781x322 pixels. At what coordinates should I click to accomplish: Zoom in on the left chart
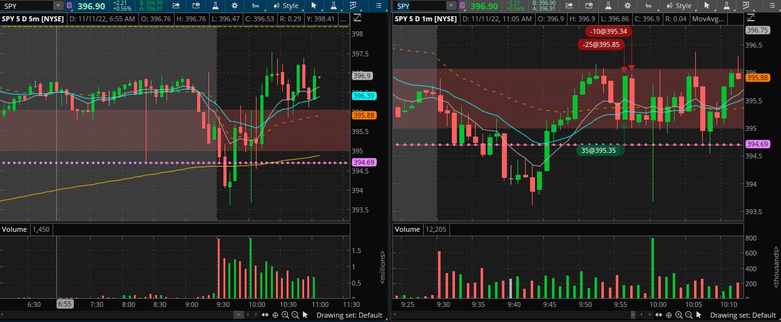tap(285, 315)
